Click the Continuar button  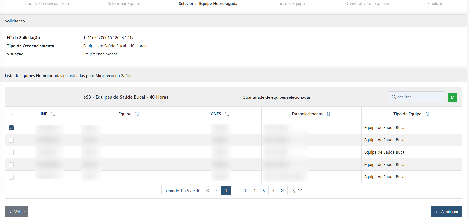[446, 212]
